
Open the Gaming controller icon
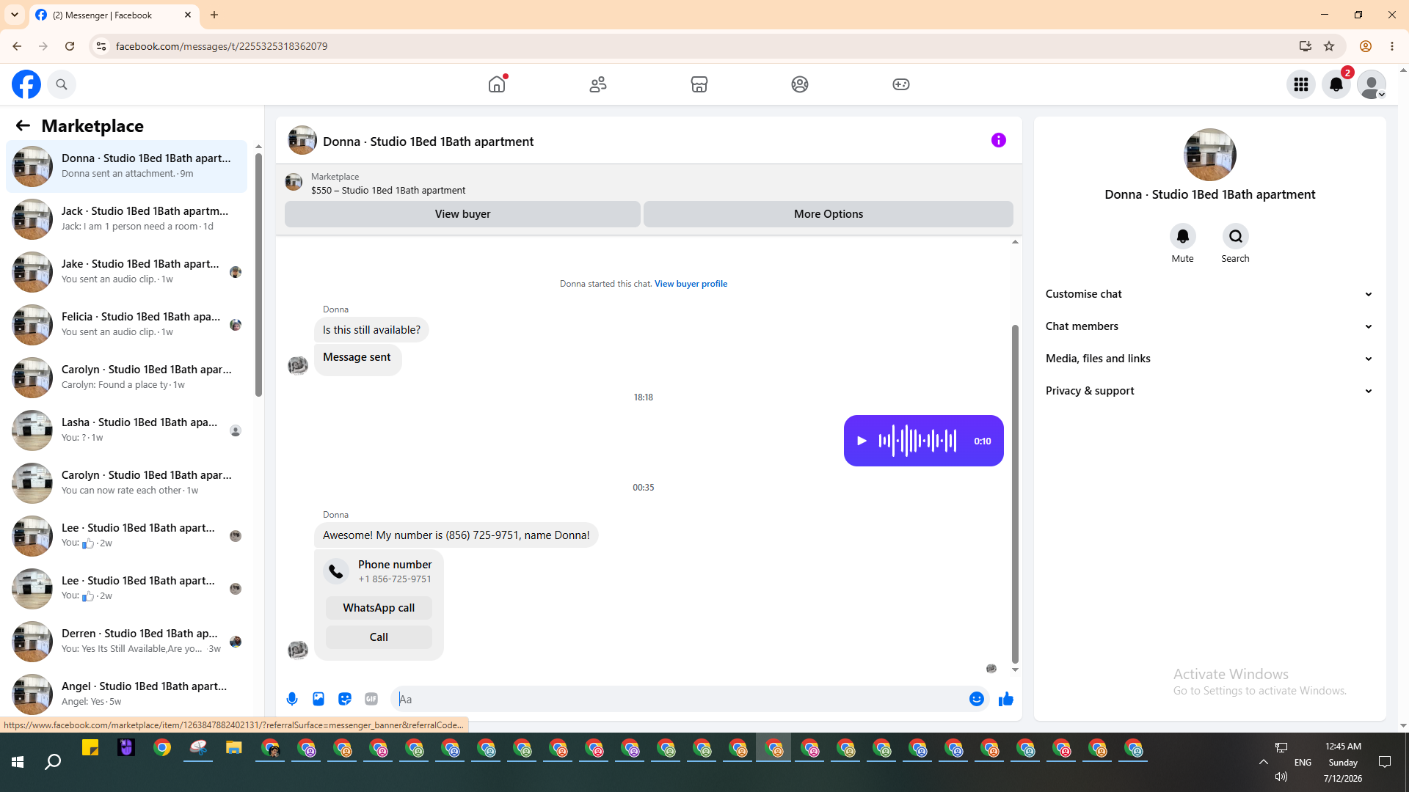(x=901, y=84)
